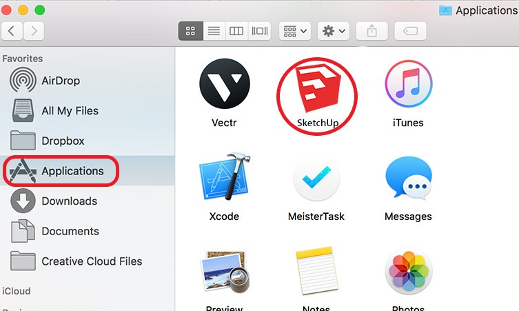Select AirDrop label in Favorites
Image resolution: width=519 pixels, height=311 pixels.
click(x=61, y=81)
